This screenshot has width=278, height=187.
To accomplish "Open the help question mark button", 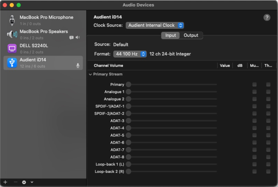I will 267,17.
